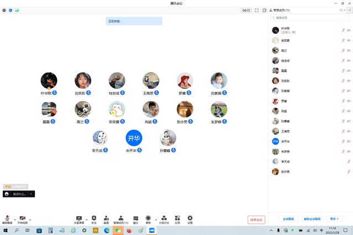Click the 搜索成员 search field

(309, 18)
